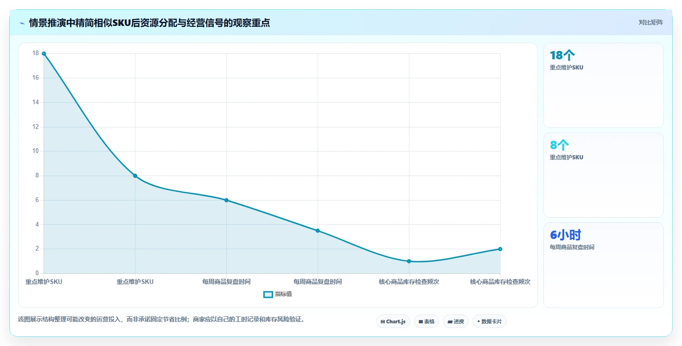Click the 表格 tag

tap(427, 321)
